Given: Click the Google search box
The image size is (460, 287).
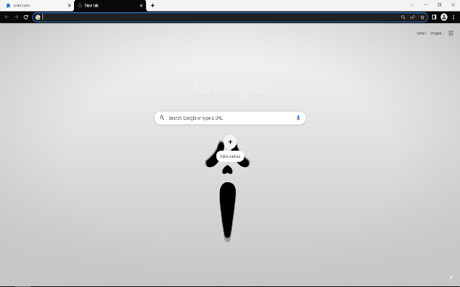Looking at the screenshot, I should [230, 118].
